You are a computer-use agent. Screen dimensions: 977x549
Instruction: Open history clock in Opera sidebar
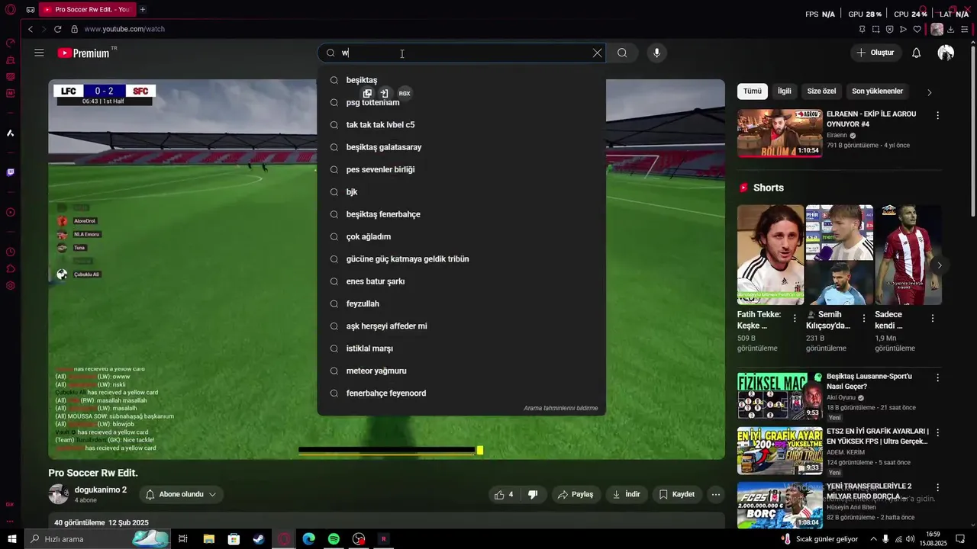click(x=11, y=252)
